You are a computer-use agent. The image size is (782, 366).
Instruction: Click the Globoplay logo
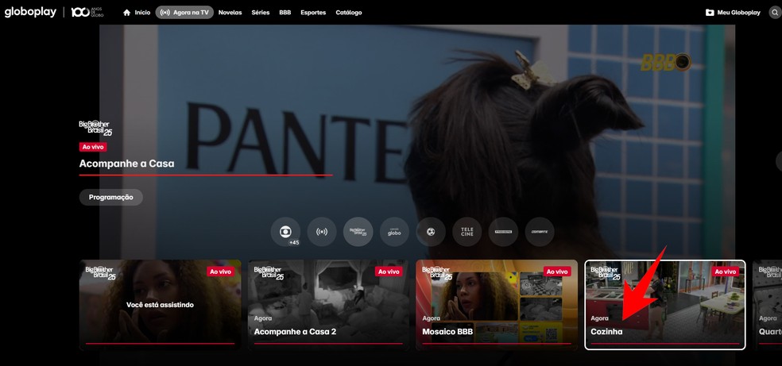(x=30, y=13)
